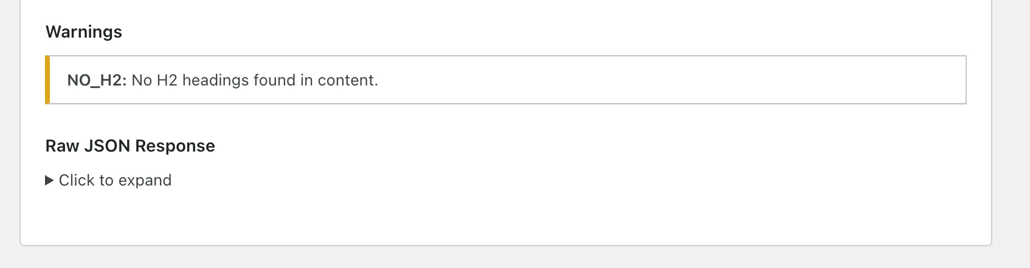Click the yellow warning indicator bar

47,80
